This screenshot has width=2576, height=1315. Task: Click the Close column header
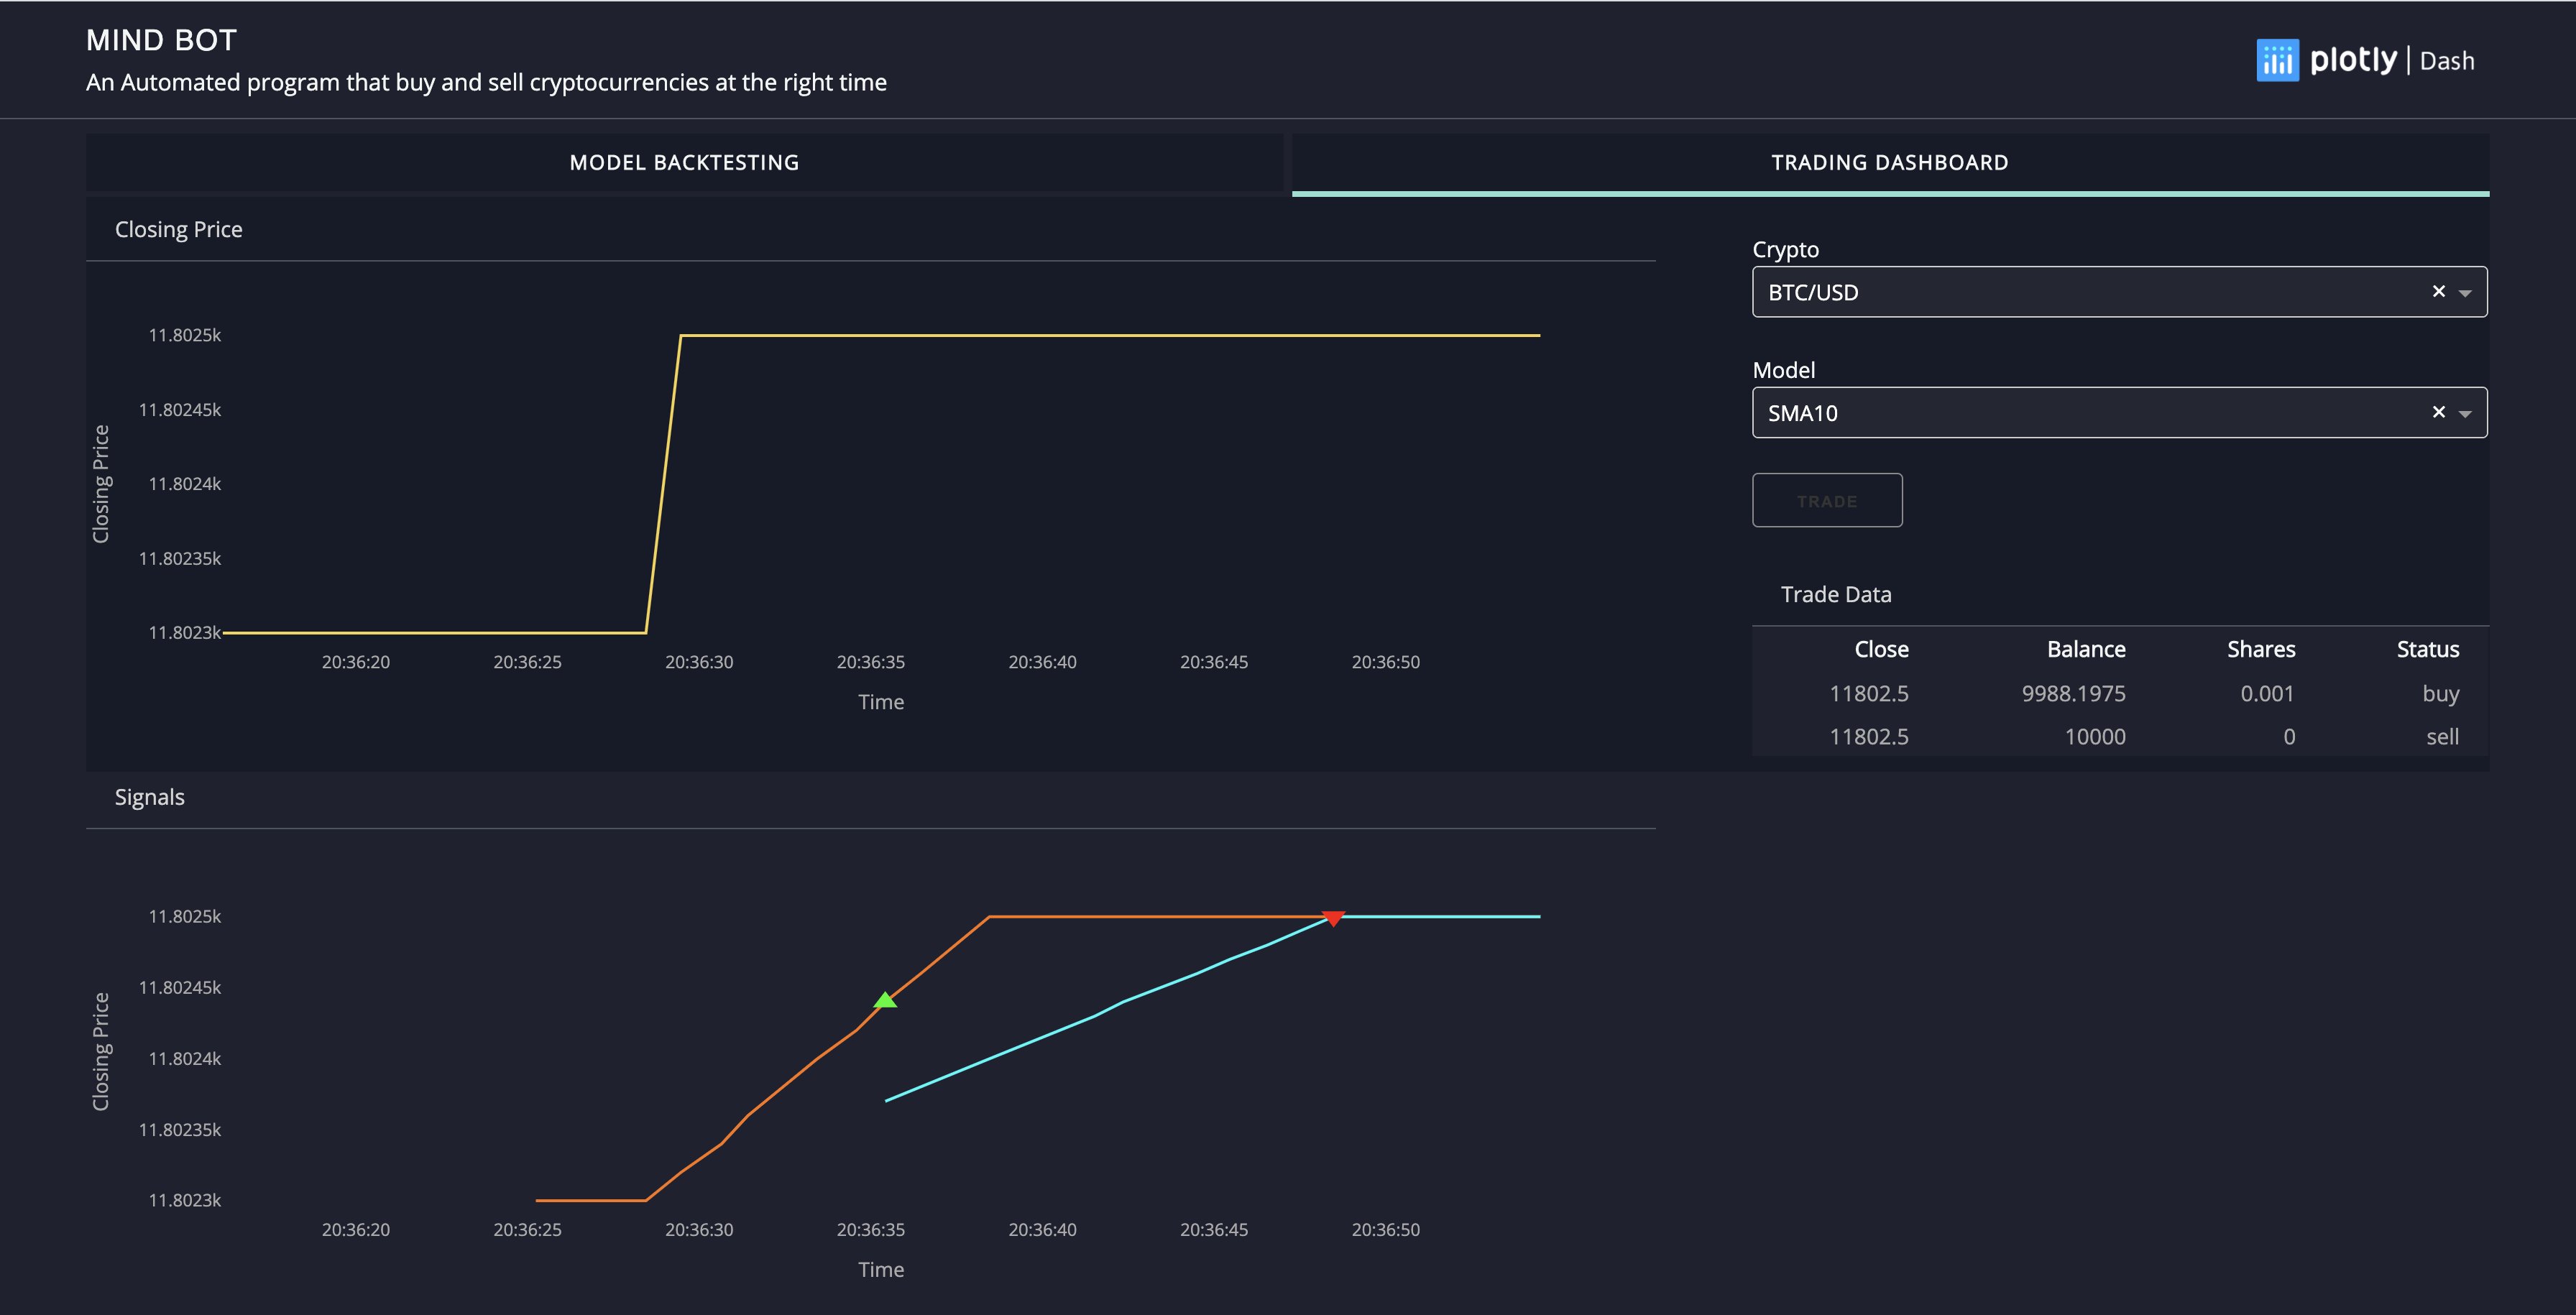coord(1881,649)
